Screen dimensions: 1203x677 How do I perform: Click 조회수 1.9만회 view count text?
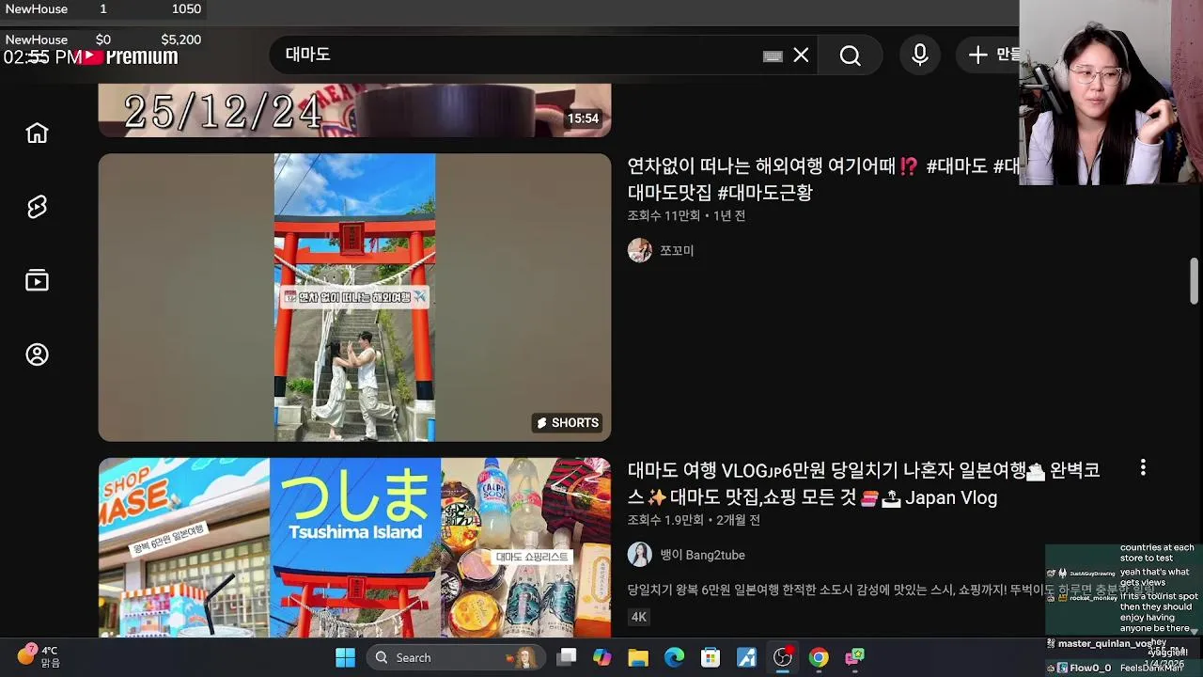pos(665,520)
